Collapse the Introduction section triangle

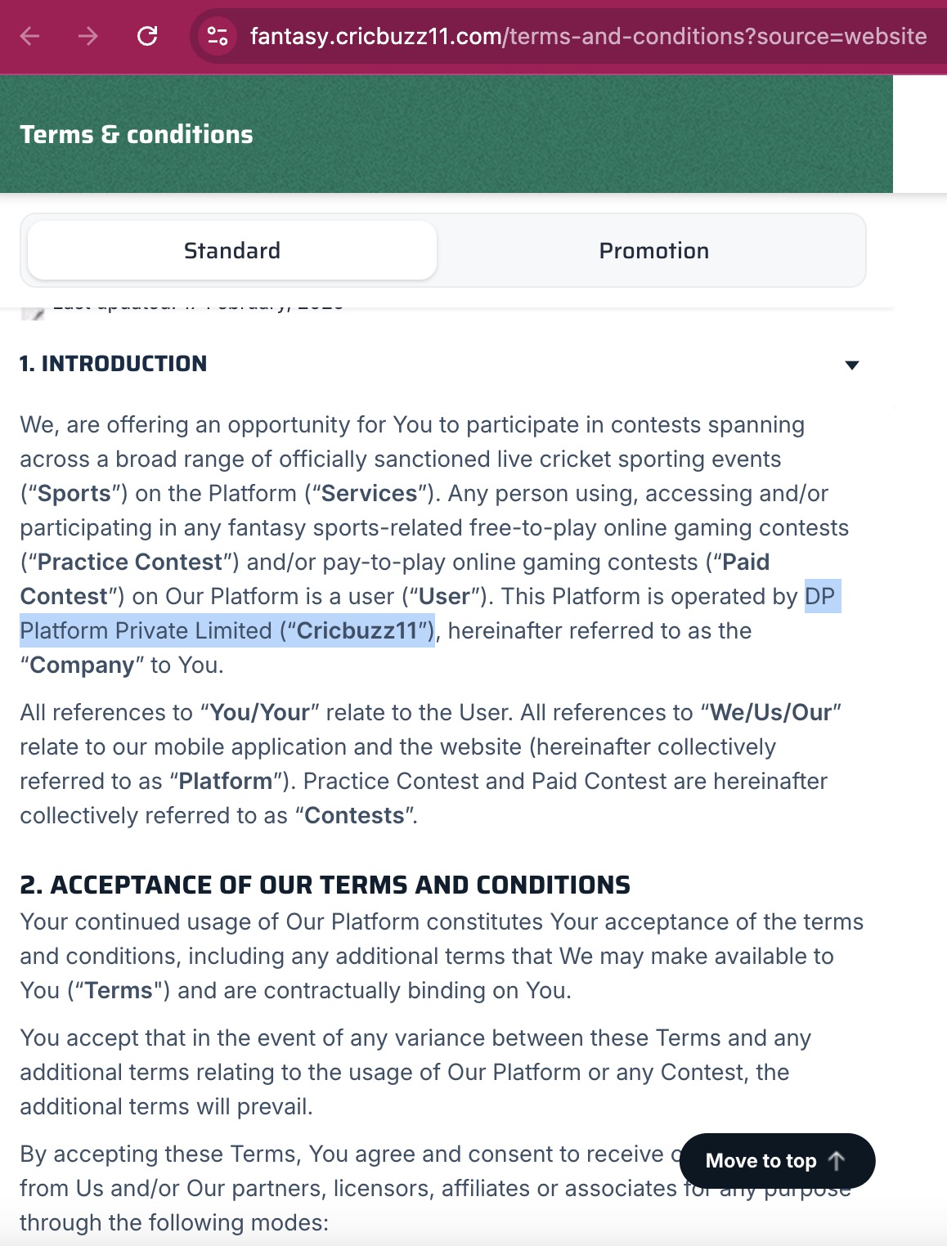pyautogui.click(x=851, y=365)
